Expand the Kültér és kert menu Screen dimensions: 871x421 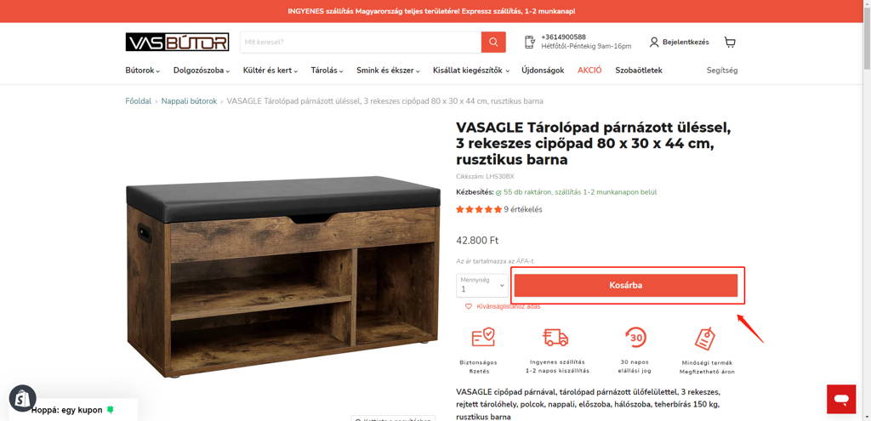tap(270, 71)
